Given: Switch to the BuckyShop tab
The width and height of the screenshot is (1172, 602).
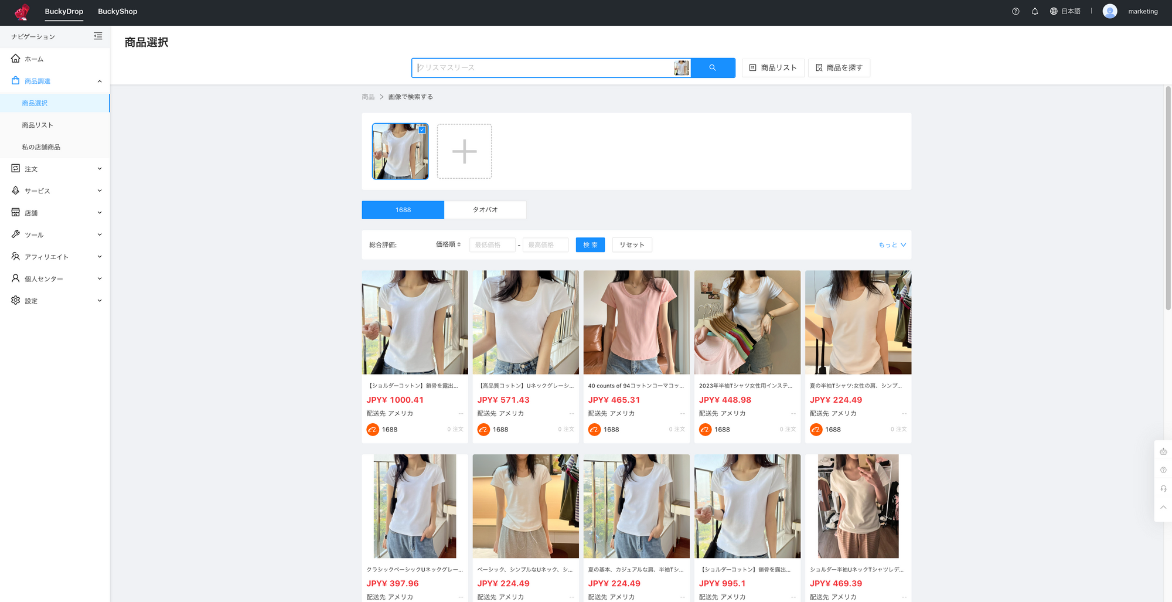Looking at the screenshot, I should (x=117, y=11).
